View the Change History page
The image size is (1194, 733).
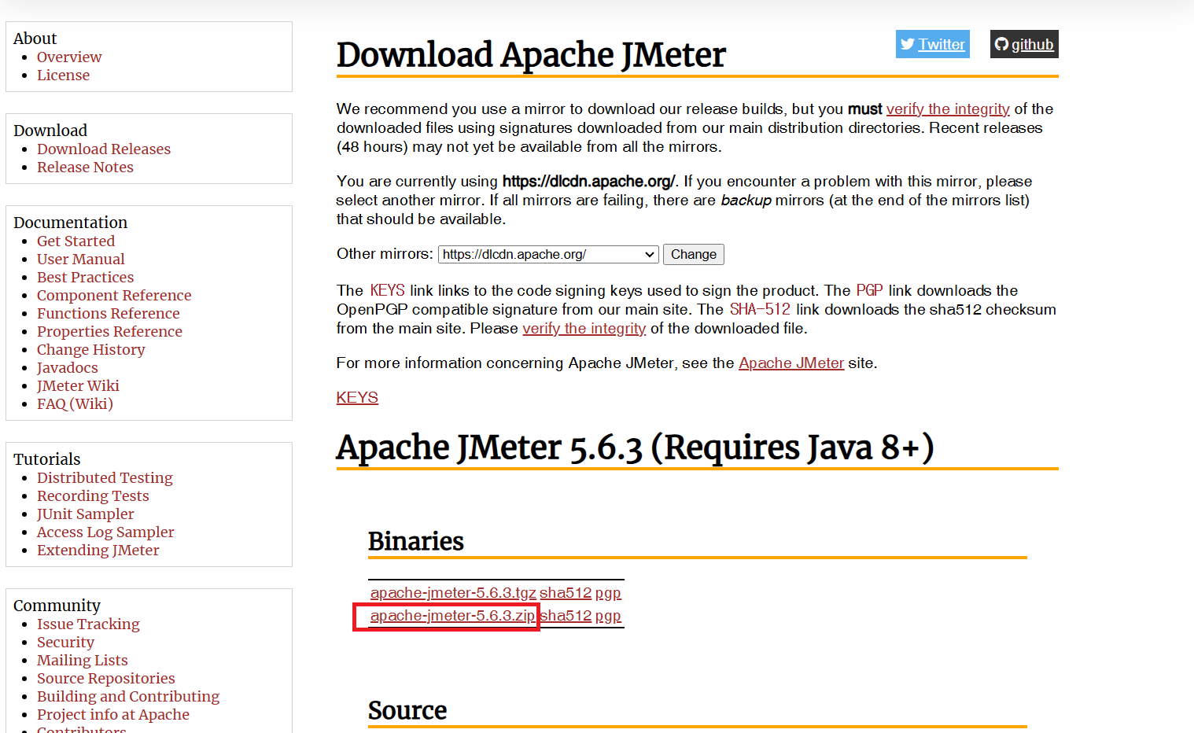91,349
